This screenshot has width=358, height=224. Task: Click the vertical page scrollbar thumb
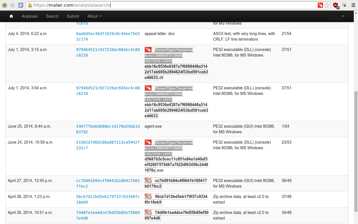(x=356, y=151)
